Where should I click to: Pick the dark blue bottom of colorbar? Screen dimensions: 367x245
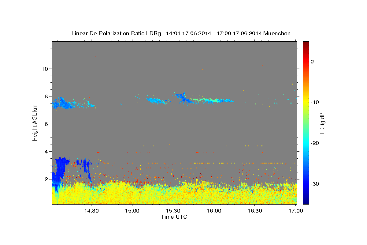tap(306, 202)
